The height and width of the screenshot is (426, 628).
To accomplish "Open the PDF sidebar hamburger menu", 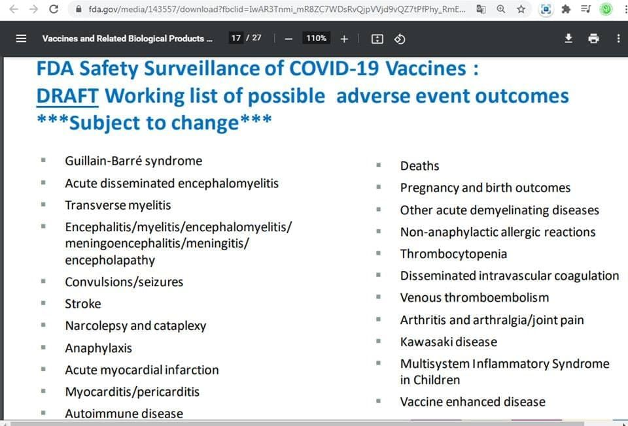I will (x=21, y=39).
